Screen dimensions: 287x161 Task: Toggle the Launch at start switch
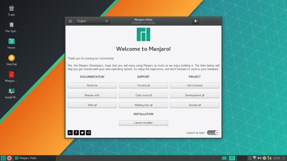tap(213, 133)
